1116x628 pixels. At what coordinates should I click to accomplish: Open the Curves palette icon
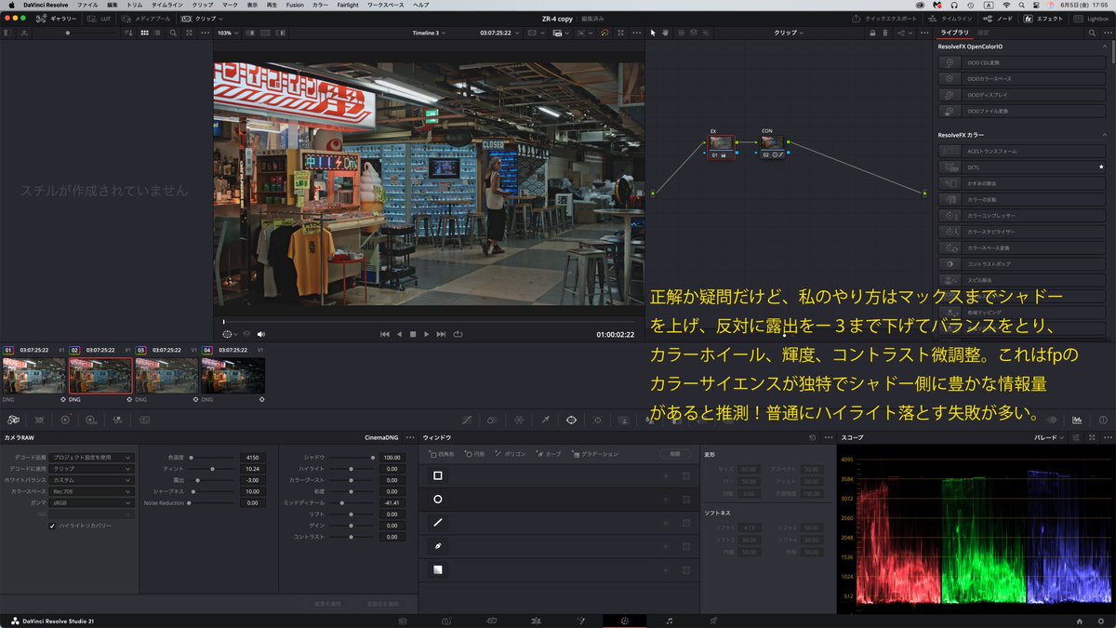point(467,420)
